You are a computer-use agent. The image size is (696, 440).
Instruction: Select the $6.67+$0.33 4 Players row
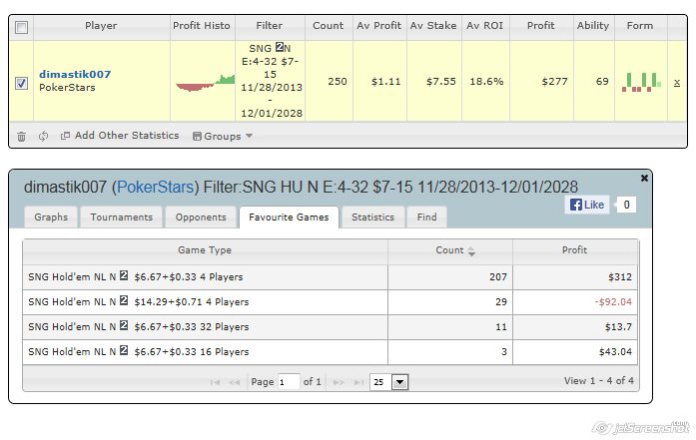(x=331, y=277)
